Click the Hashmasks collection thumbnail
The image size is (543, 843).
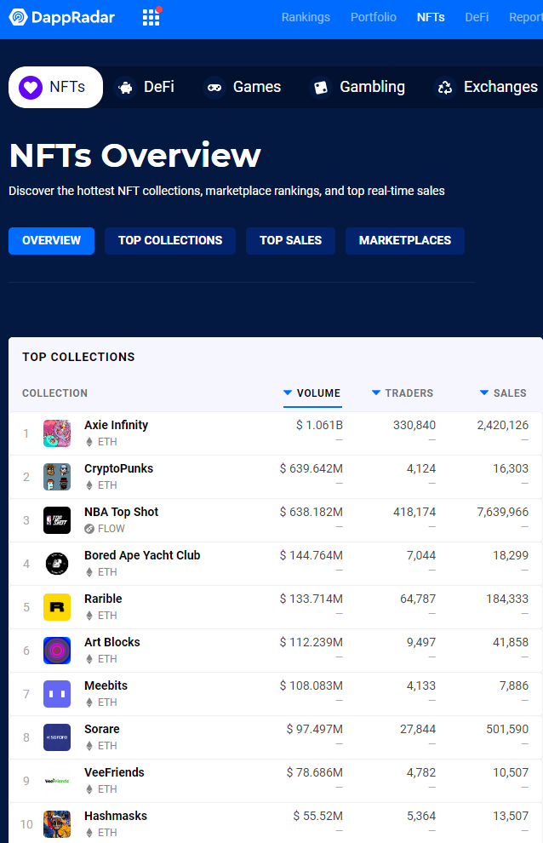pyautogui.click(x=57, y=824)
